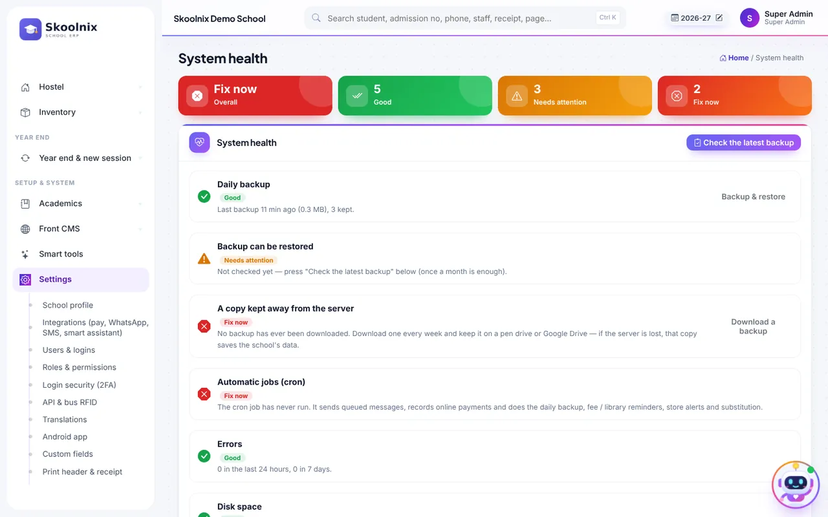Expand the Front CMS menu chevron
Image resolution: width=828 pixels, height=517 pixels.
click(x=140, y=229)
